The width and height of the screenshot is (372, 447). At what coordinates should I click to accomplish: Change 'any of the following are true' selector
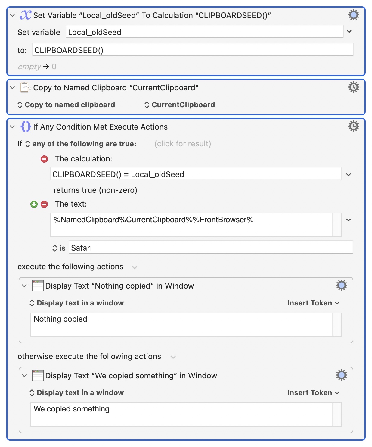coord(81,144)
